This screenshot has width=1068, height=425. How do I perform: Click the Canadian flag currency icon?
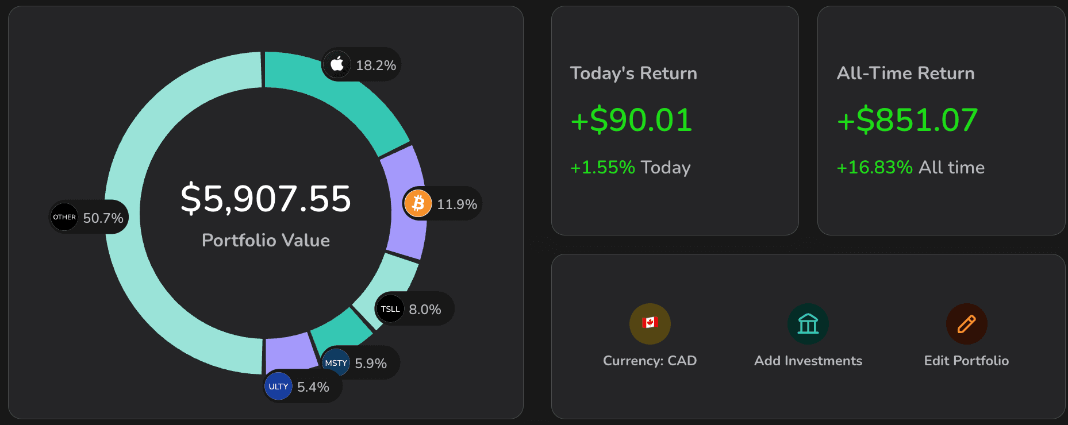650,323
